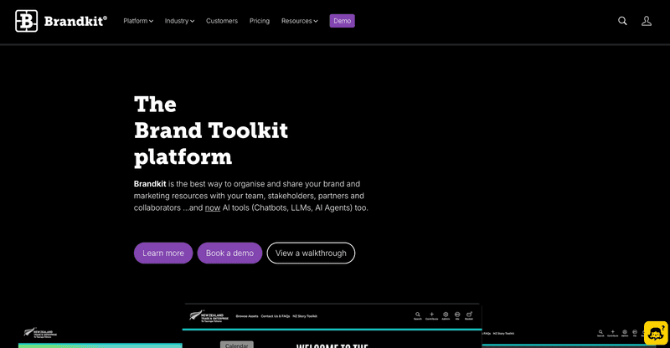This screenshot has width=670, height=348.
Task: Click the purple Demo button in navbar
Action: (342, 21)
